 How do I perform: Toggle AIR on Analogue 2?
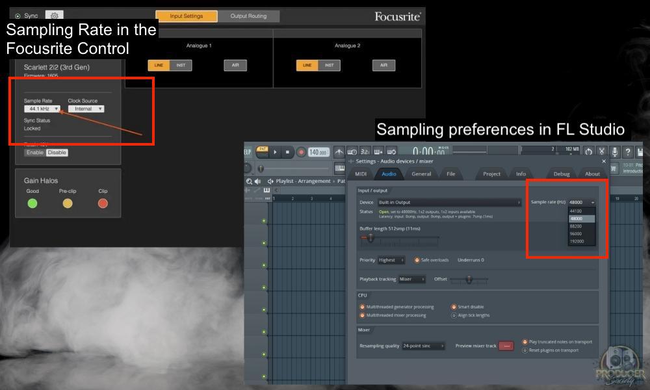[x=383, y=66]
